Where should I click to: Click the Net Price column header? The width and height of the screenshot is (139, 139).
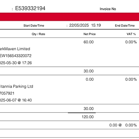coord(90,34)
